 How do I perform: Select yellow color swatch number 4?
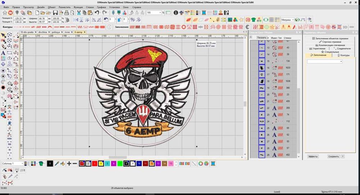pyautogui.click(x=101, y=164)
